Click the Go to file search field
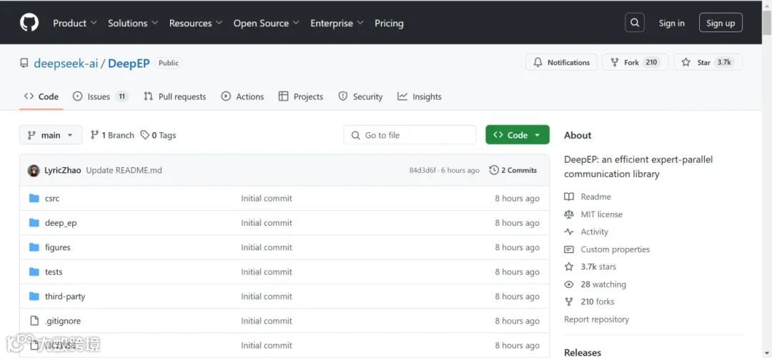The height and width of the screenshot is (358, 772). (410, 135)
